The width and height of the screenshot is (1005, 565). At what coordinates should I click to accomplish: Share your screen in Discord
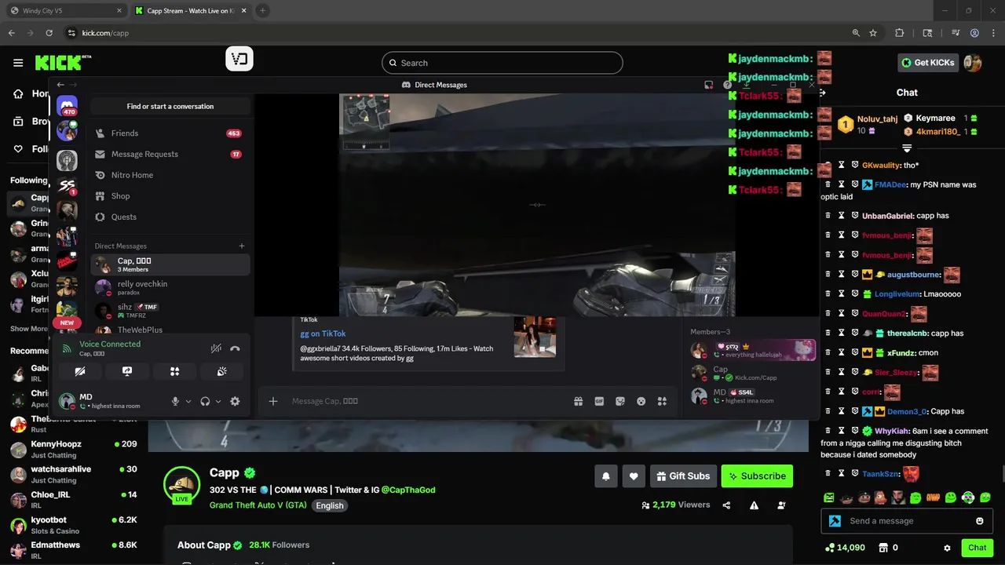coord(127,371)
